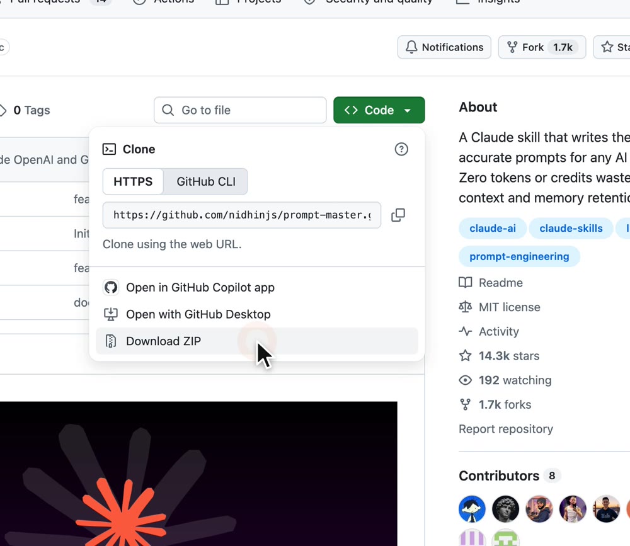Open the prompt-engineering topic tag
Viewport: 630px width, 546px height.
click(519, 256)
